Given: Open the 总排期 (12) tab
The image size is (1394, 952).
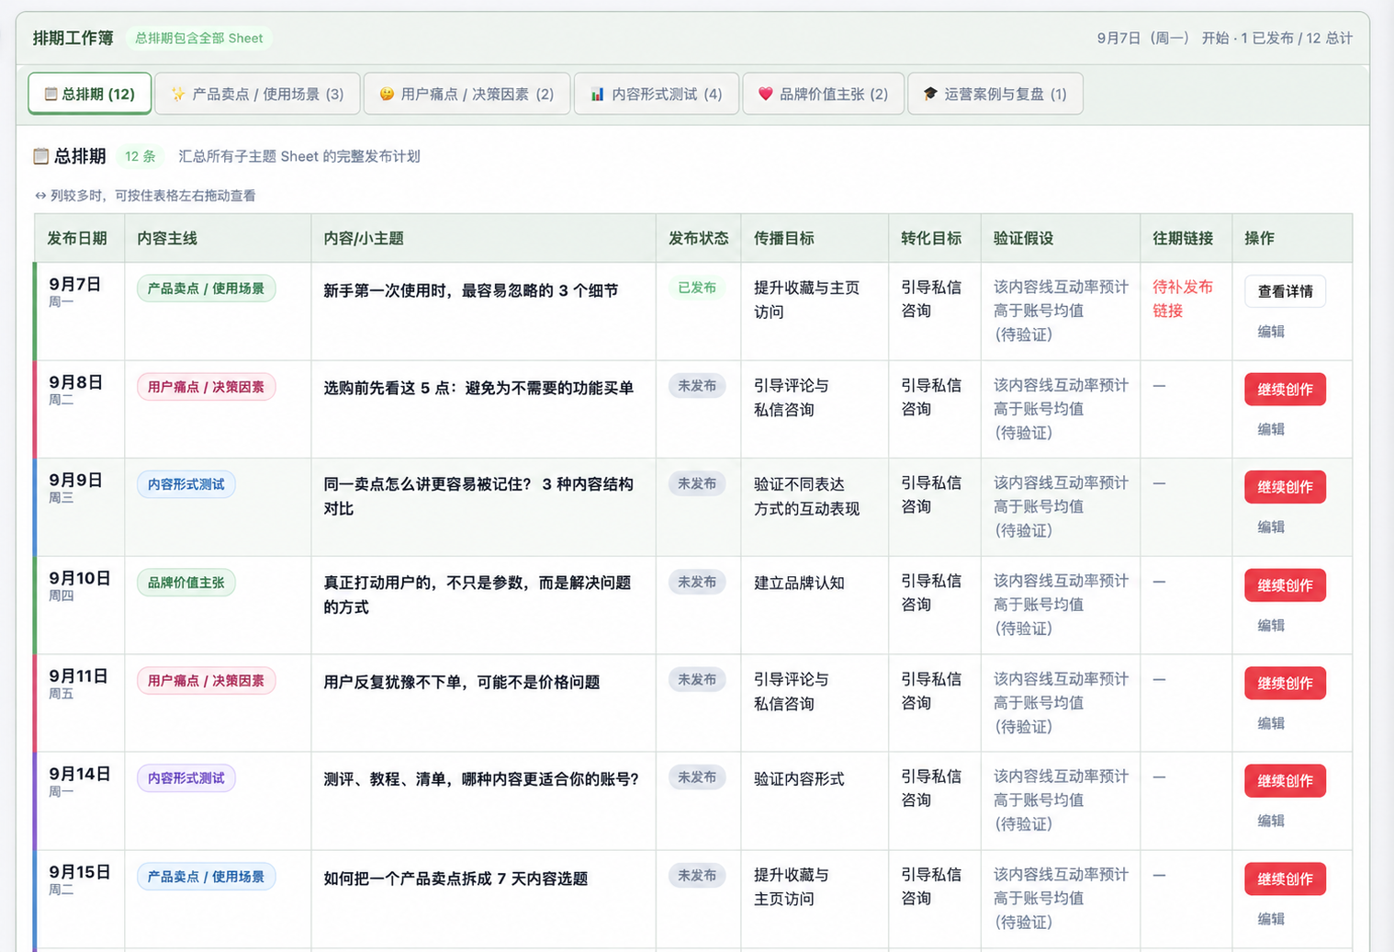Looking at the screenshot, I should [x=90, y=94].
